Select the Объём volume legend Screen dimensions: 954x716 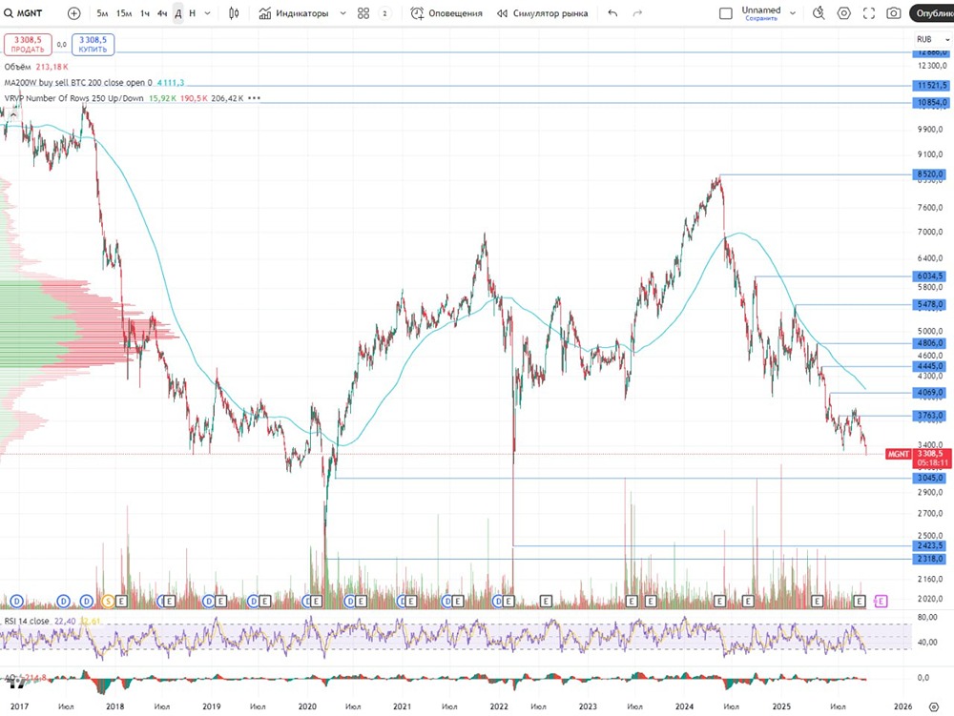(x=17, y=66)
